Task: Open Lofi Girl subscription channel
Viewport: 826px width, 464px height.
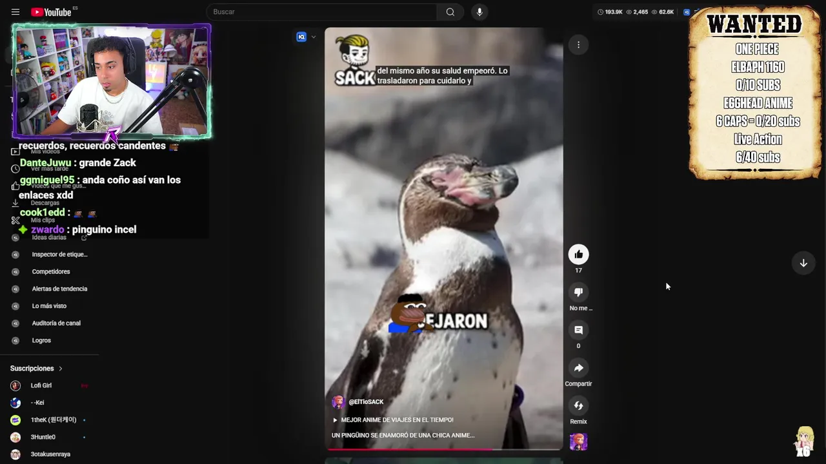Action: coord(41,385)
